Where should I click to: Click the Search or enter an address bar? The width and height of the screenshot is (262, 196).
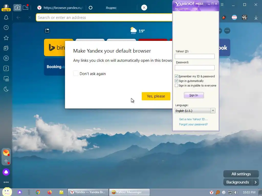104,18
